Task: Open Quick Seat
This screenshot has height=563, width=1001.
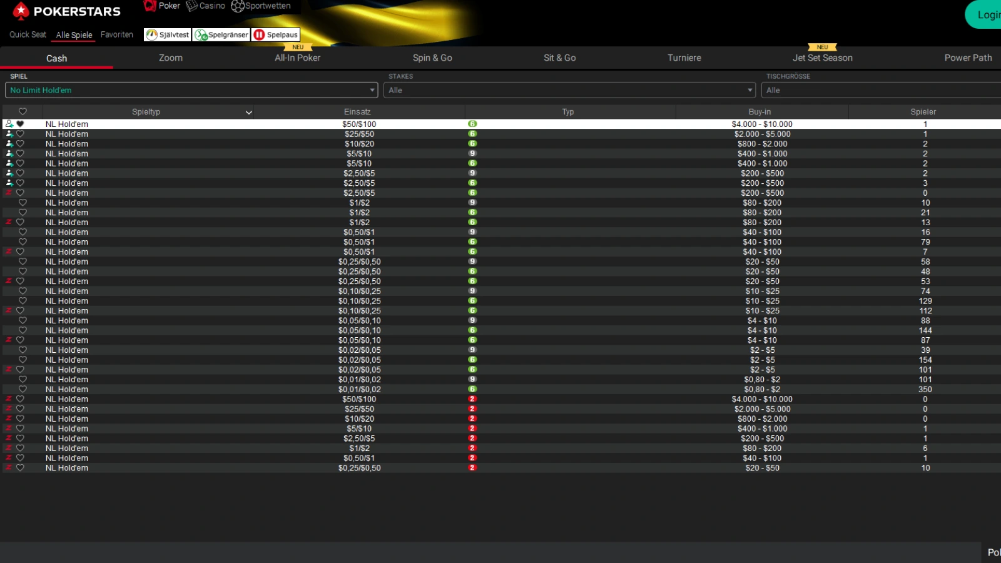Action: [28, 34]
